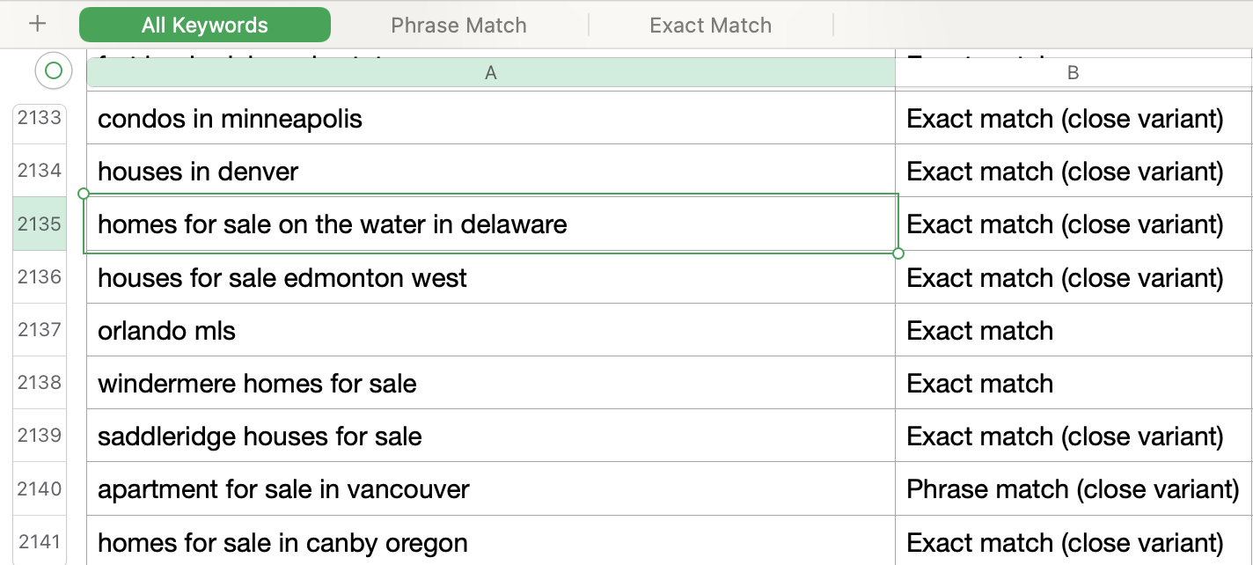Click the bottom-right selection handle of row 2135
Viewport: 1253px width, 565px height.
pos(898,253)
